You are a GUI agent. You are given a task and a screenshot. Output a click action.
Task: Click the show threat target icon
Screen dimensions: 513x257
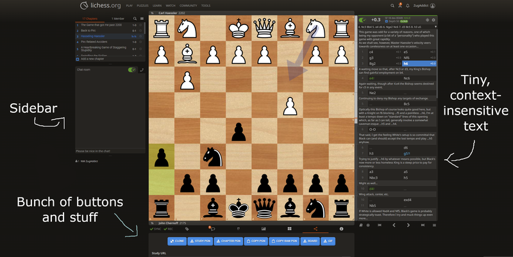click(x=427, y=20)
